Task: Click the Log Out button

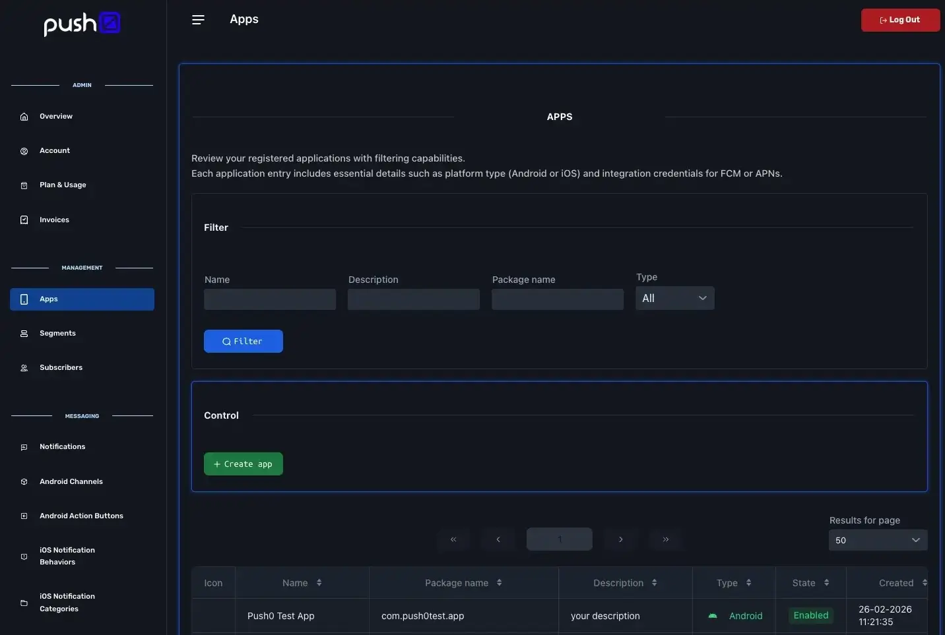Action: click(x=899, y=20)
